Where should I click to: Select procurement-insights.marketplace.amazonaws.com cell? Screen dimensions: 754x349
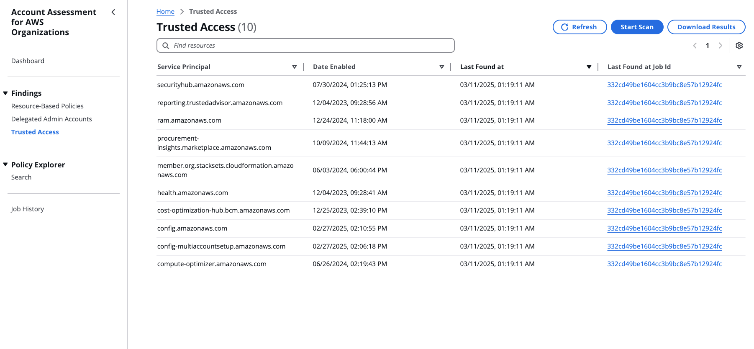[x=214, y=143]
